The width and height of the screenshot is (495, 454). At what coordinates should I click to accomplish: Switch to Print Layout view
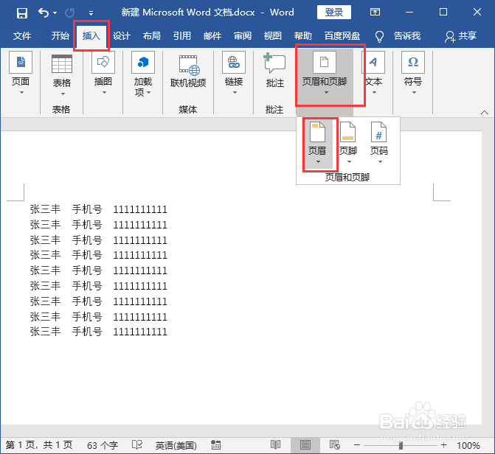click(x=305, y=445)
